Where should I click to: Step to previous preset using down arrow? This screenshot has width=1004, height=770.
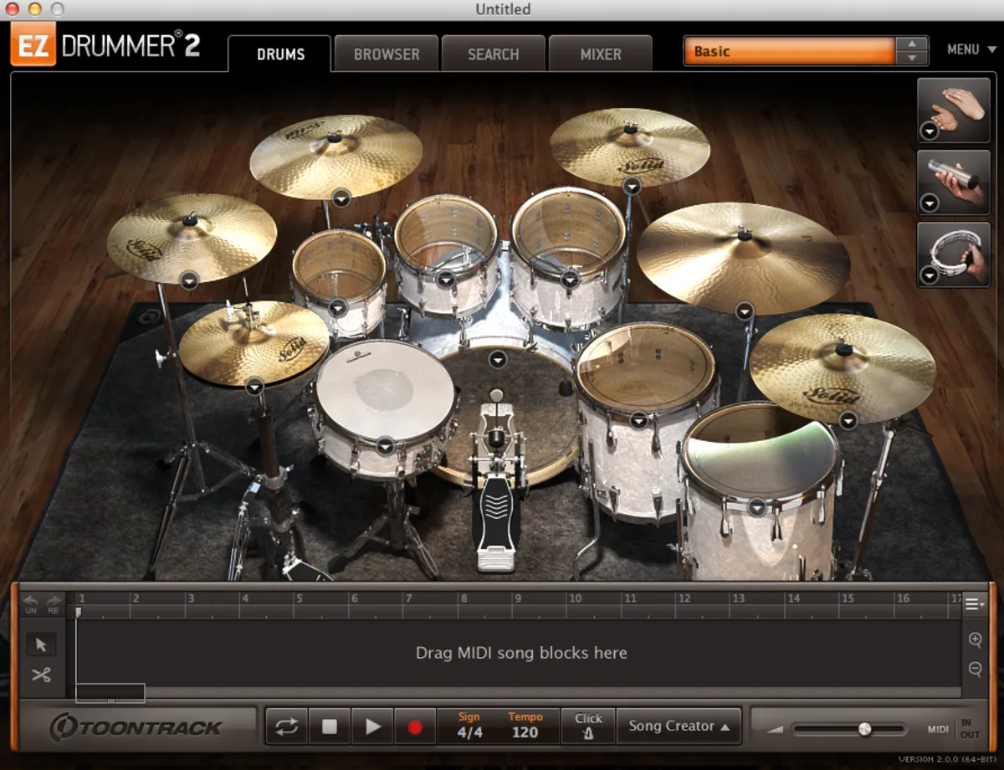(911, 59)
